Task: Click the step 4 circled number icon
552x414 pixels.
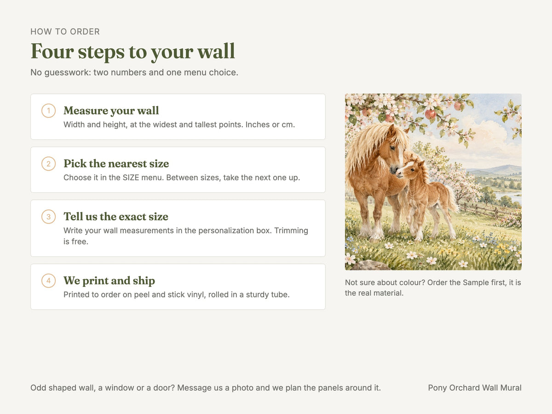Action: [x=49, y=281]
